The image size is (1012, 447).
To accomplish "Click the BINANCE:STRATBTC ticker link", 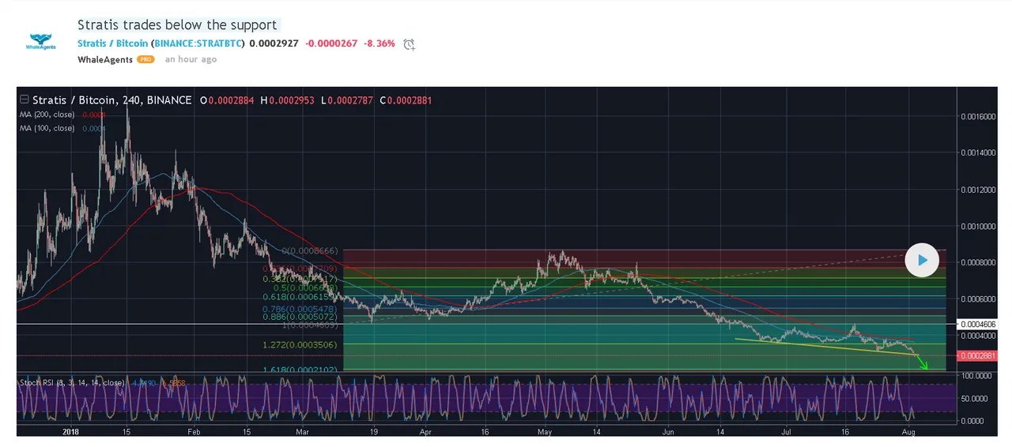I will [198, 43].
